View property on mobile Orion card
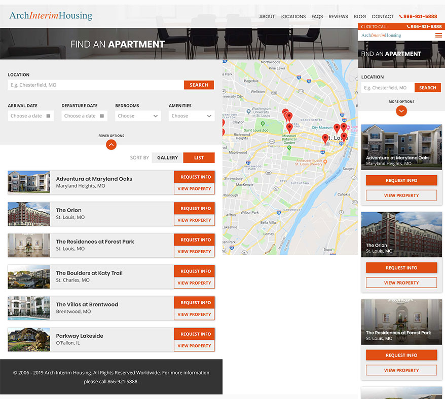Viewport: 445px width, 399px height. (x=401, y=283)
